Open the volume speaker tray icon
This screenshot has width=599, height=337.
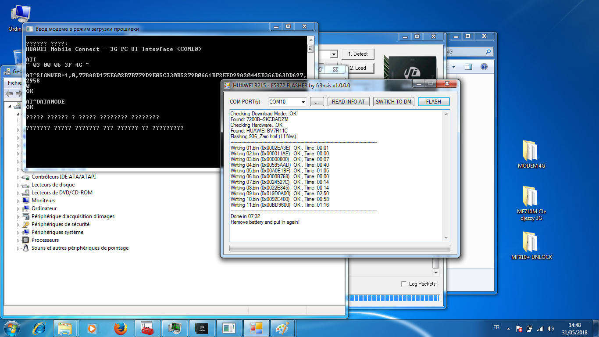pyautogui.click(x=550, y=328)
